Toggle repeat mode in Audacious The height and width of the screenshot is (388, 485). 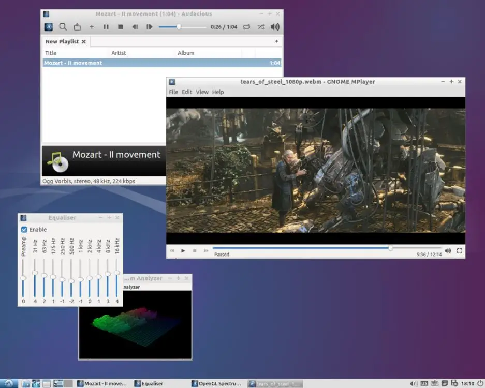246,27
